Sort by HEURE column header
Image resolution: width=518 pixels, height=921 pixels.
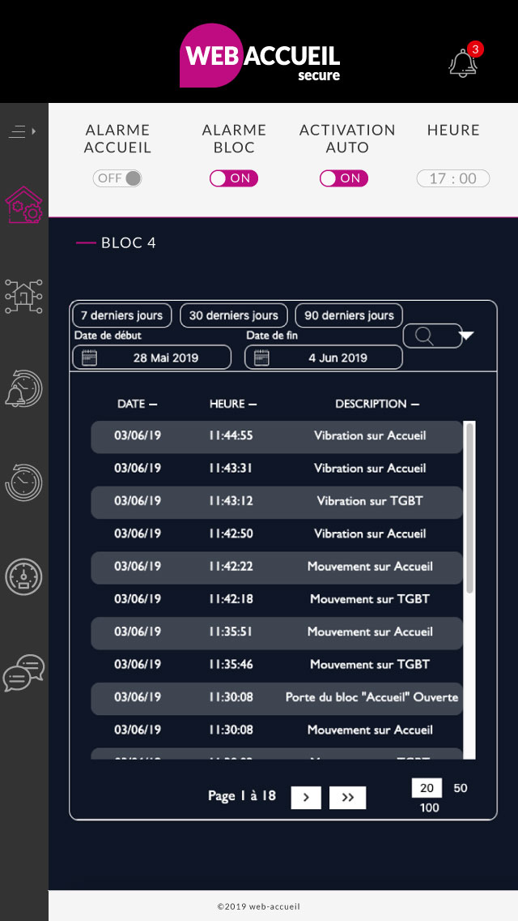pyautogui.click(x=233, y=404)
